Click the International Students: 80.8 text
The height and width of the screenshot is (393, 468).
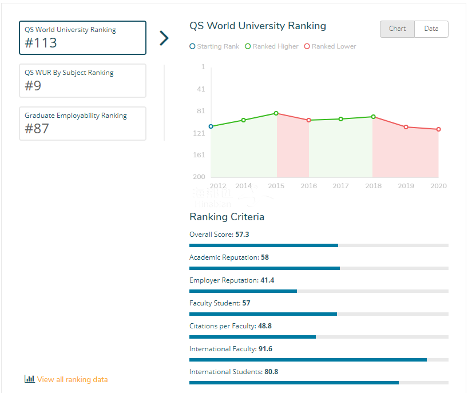pyautogui.click(x=233, y=372)
